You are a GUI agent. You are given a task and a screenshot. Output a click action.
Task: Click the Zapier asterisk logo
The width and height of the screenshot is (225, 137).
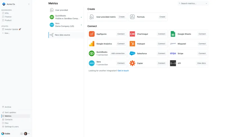pyautogui.click(x=132, y=63)
